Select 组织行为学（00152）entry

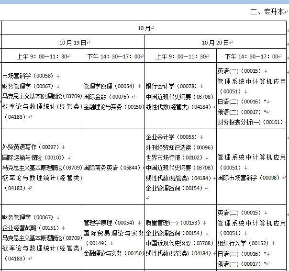click(x=243, y=243)
